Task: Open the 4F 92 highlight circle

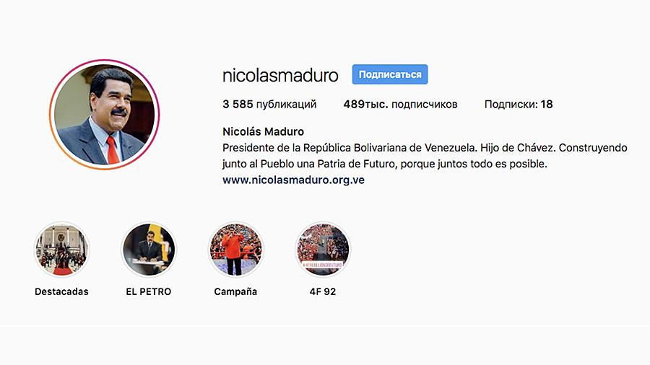Action: pyautogui.click(x=323, y=250)
